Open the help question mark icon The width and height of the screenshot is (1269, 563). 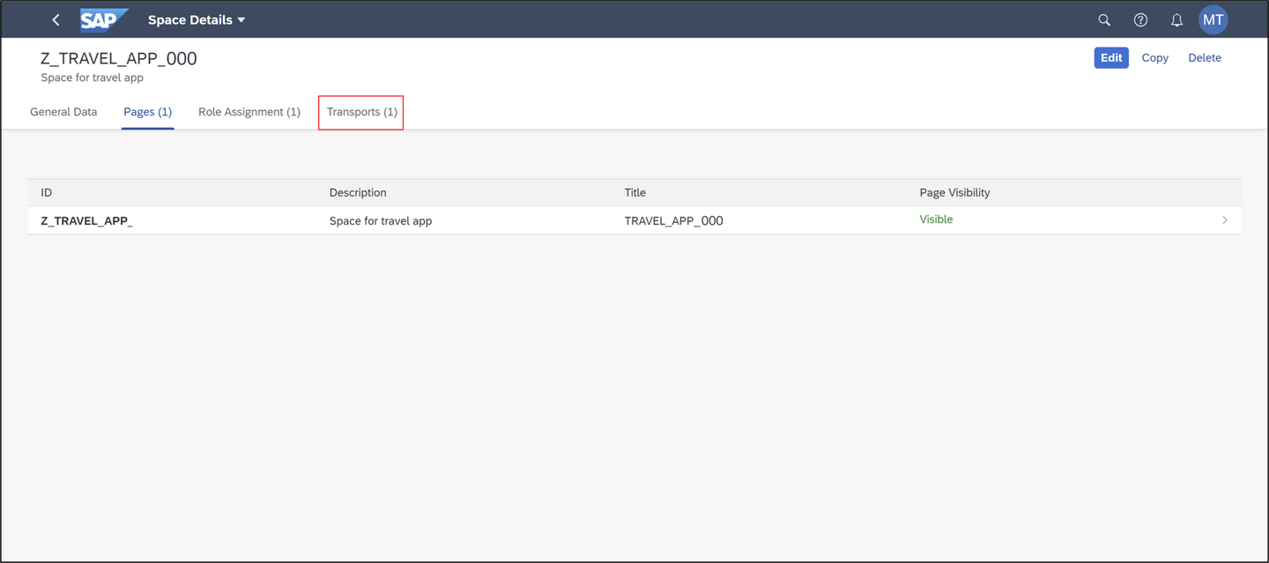coord(1140,19)
